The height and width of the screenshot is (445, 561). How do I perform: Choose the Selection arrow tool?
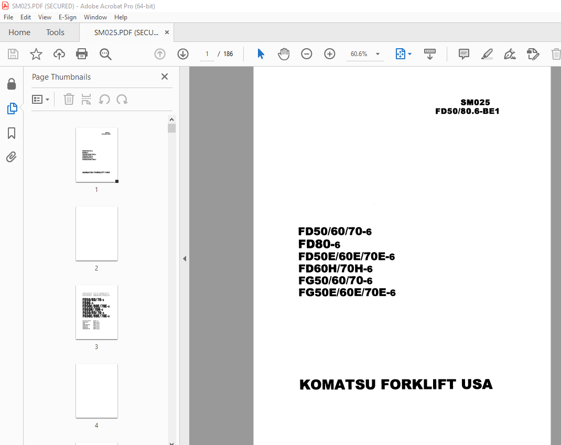pos(261,54)
